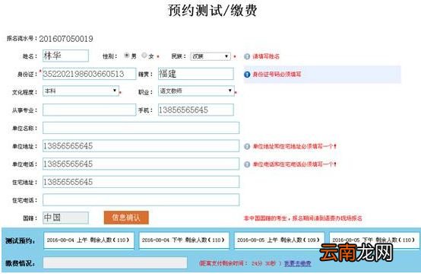Click the red 身份证号码必须填写 warning text
421x274 pixels.
[277, 75]
